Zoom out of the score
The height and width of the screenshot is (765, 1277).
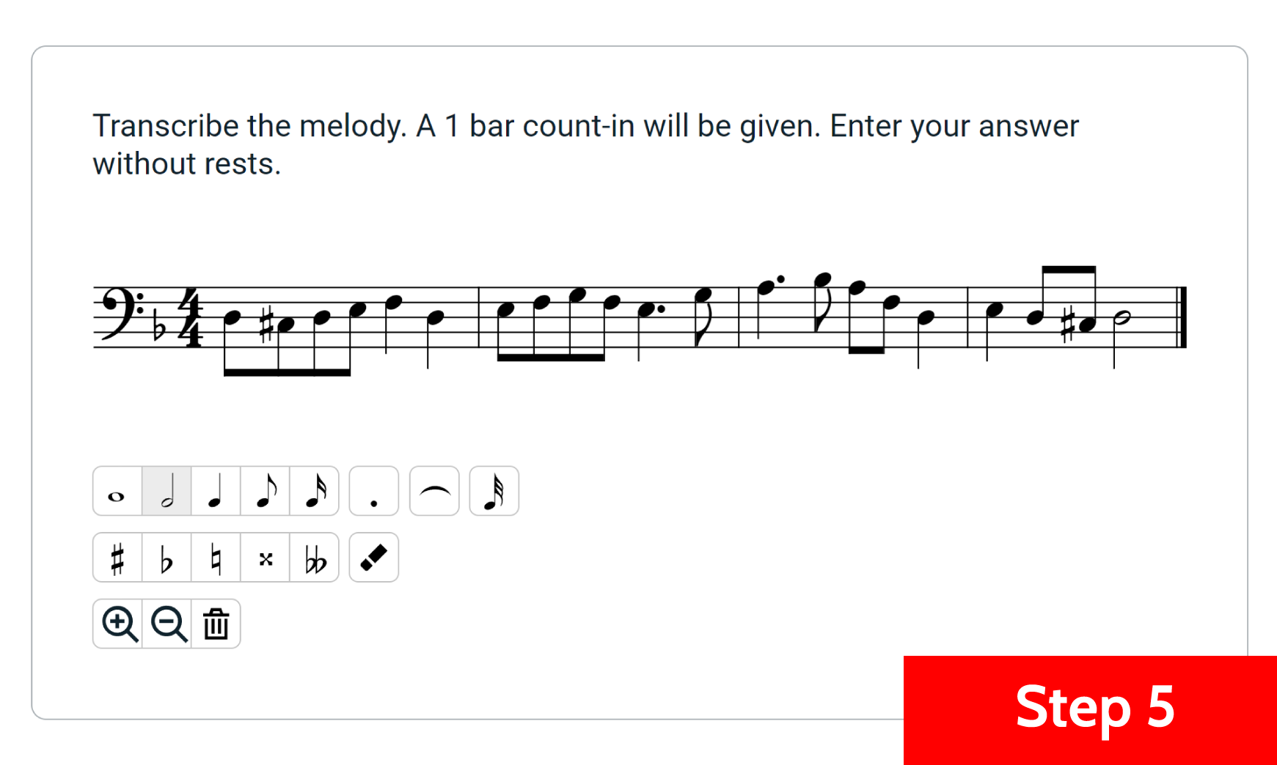(167, 624)
